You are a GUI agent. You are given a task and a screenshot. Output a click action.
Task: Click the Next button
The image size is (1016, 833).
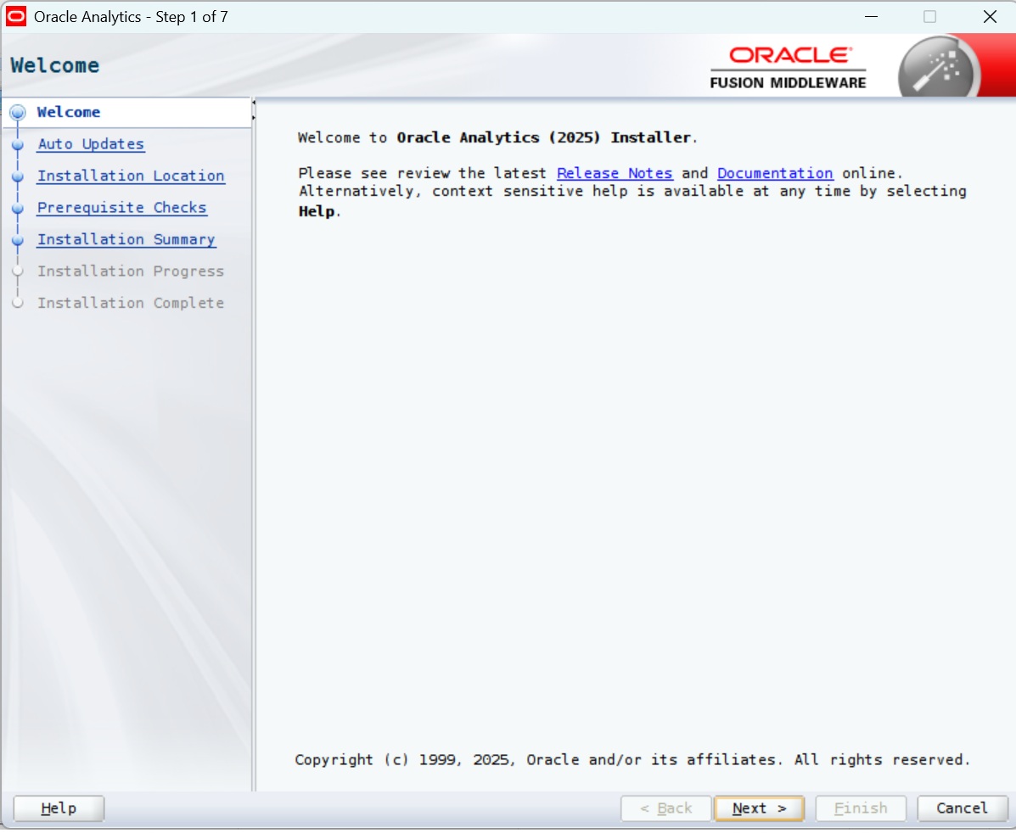click(x=759, y=808)
